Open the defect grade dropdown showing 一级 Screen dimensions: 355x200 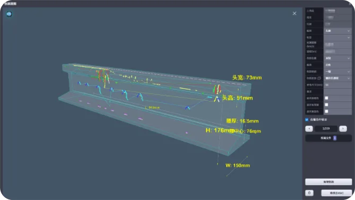click(x=338, y=72)
